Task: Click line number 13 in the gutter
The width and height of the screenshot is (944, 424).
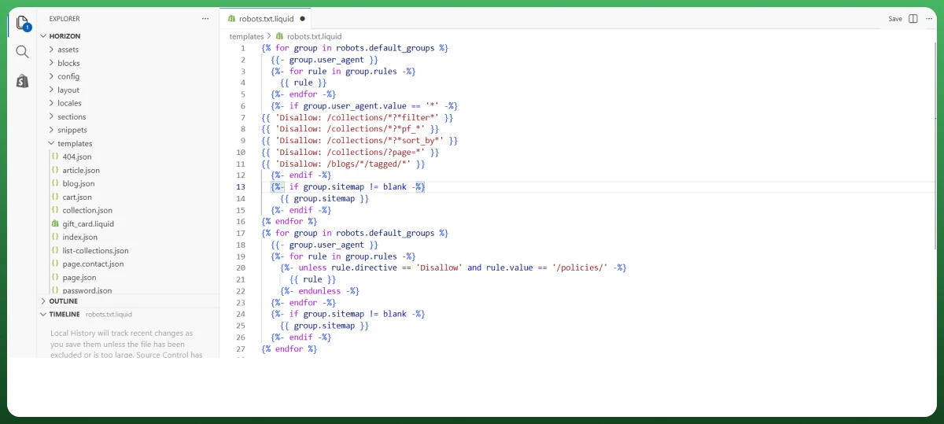Action: [242, 187]
